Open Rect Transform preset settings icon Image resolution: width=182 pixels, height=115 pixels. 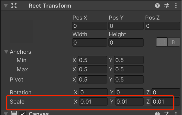(167, 6)
